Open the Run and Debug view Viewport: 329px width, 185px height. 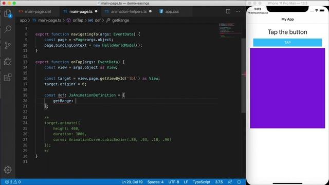tap(8, 61)
